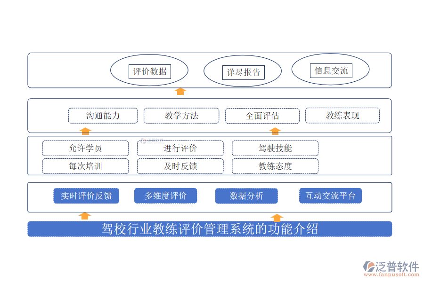Select the upward arrow above 沟通能力
The width and height of the screenshot is (424, 282).
coord(85,132)
